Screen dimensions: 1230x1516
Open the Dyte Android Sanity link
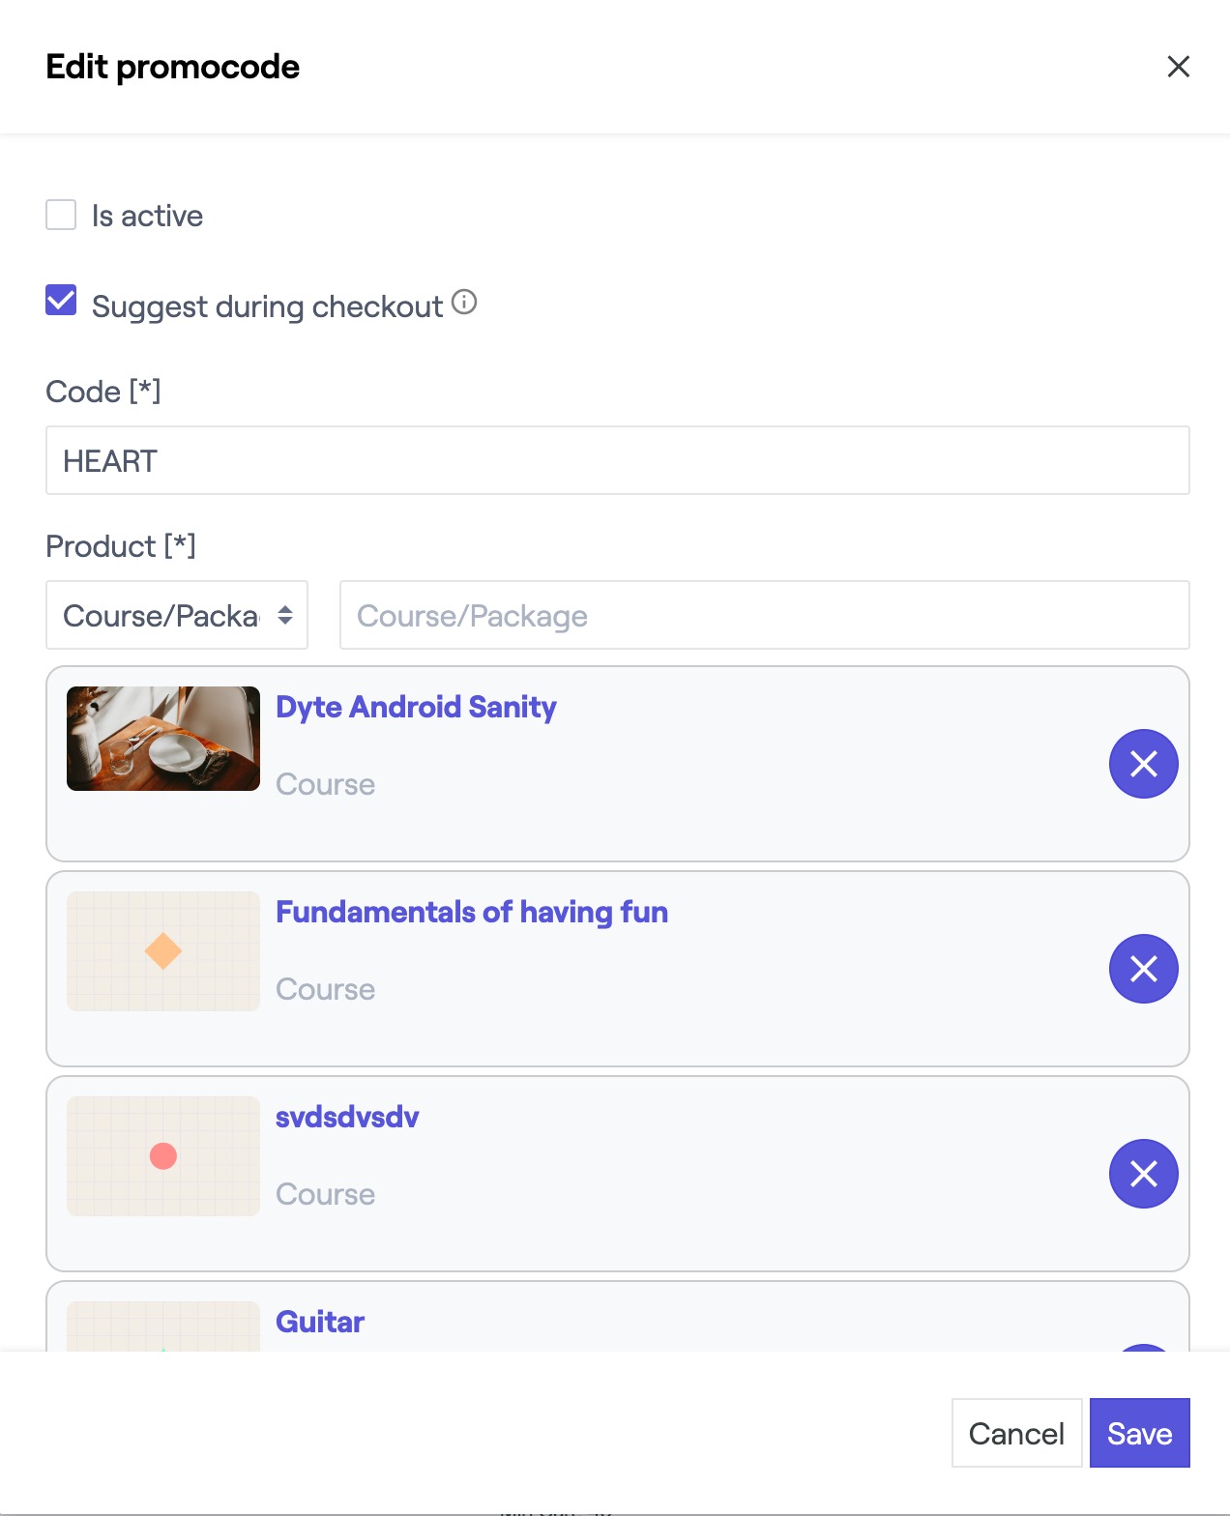(416, 707)
